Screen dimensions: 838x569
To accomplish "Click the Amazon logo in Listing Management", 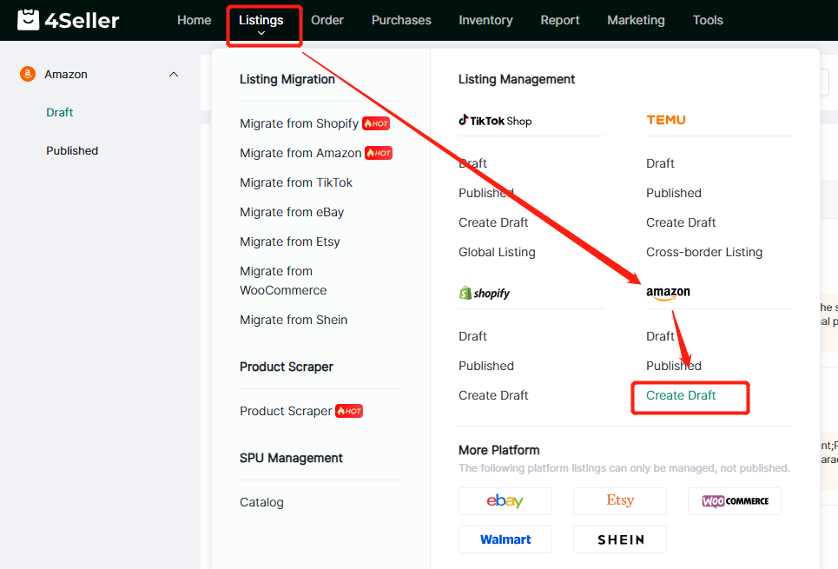I will [668, 293].
